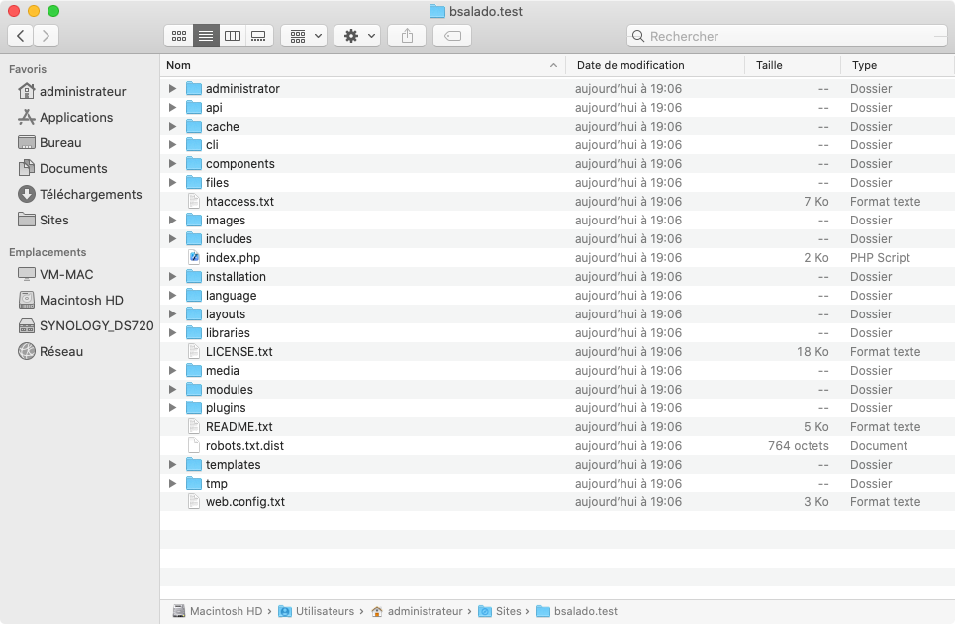Switch to column view mode
This screenshot has height=624, width=955.
[x=233, y=36]
